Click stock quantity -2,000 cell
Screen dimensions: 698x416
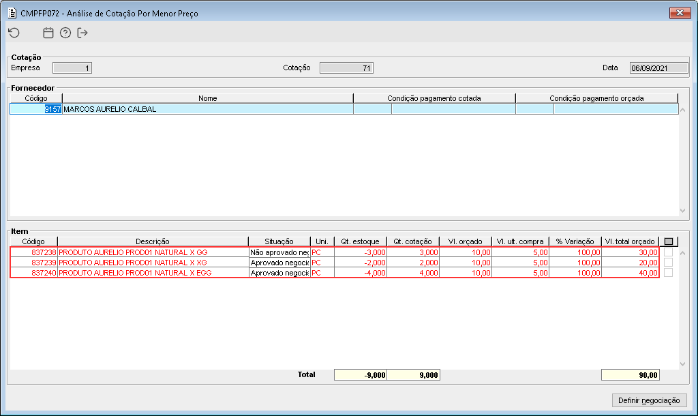point(361,263)
